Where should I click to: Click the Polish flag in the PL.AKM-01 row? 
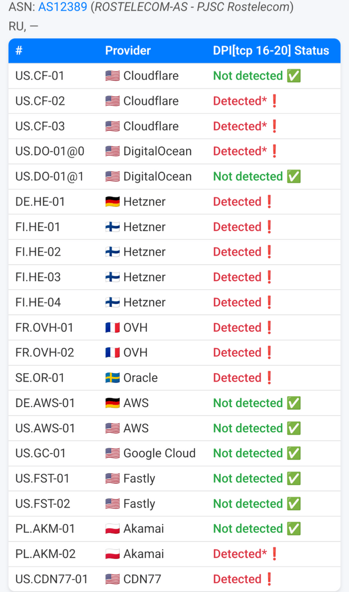[x=112, y=529]
